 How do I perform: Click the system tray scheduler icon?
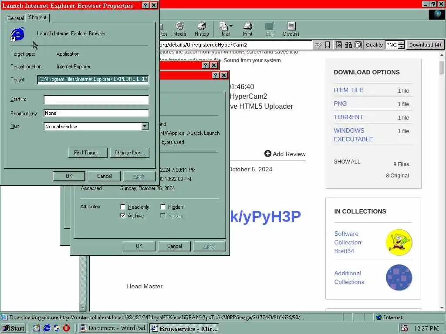[x=404, y=328]
